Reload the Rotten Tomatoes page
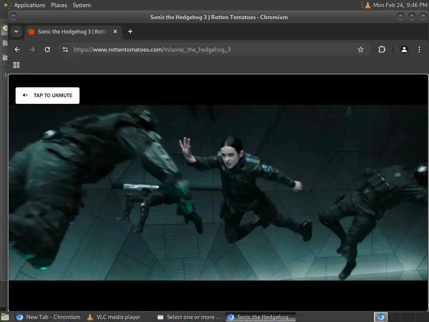 (x=47, y=49)
